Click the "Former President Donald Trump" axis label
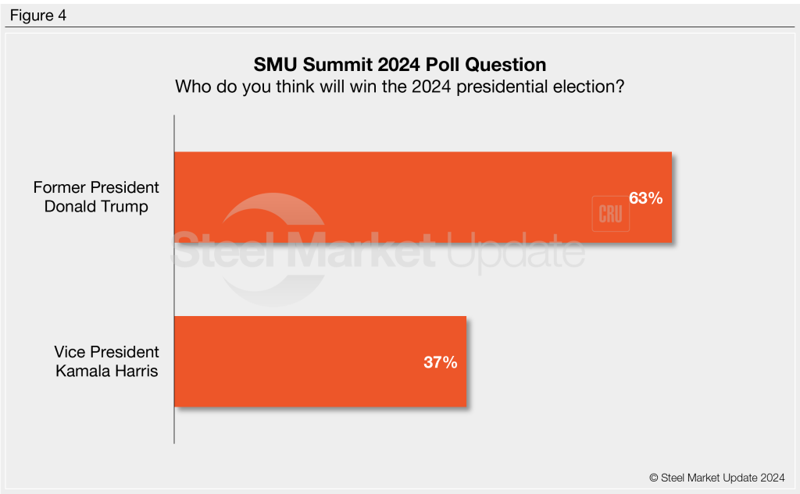Screen dimensions: 800x494 [96, 197]
